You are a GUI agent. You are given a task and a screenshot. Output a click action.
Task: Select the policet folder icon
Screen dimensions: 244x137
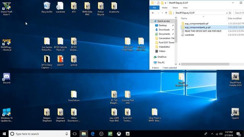tap(74, 61)
